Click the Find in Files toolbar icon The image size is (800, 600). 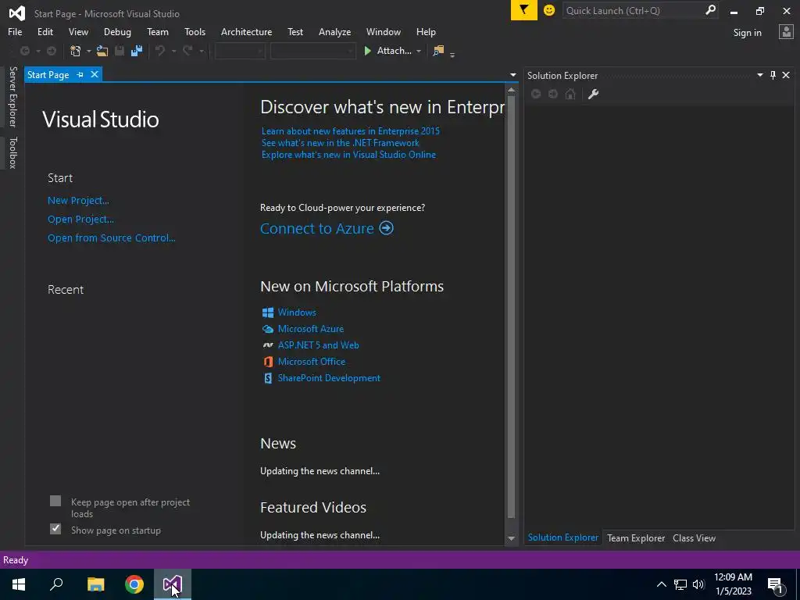point(438,51)
